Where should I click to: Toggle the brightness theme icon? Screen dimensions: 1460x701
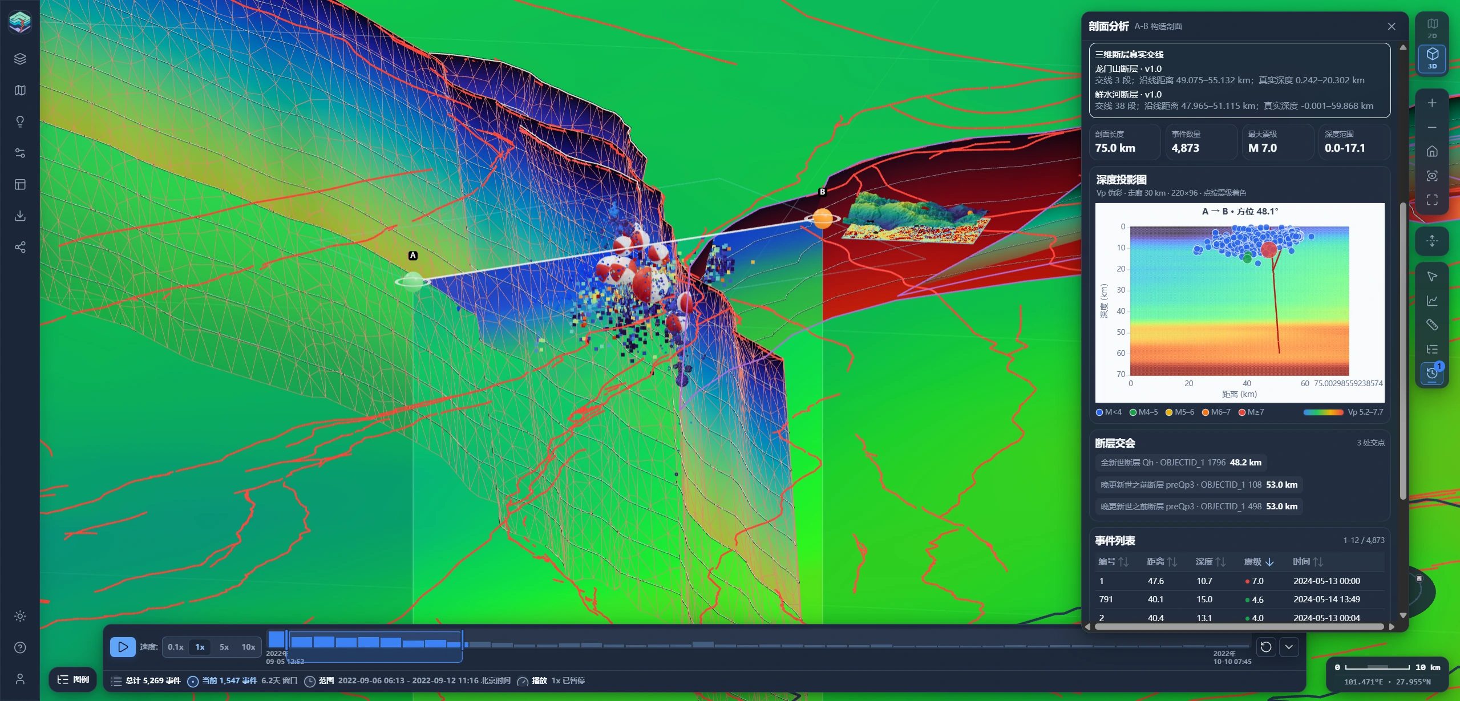click(20, 616)
